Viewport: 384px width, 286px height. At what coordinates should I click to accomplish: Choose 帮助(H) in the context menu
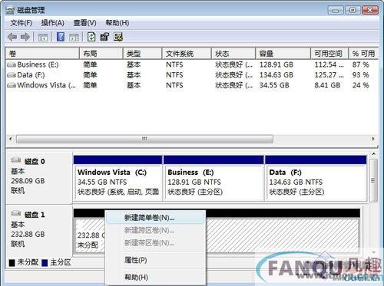[x=155, y=277]
